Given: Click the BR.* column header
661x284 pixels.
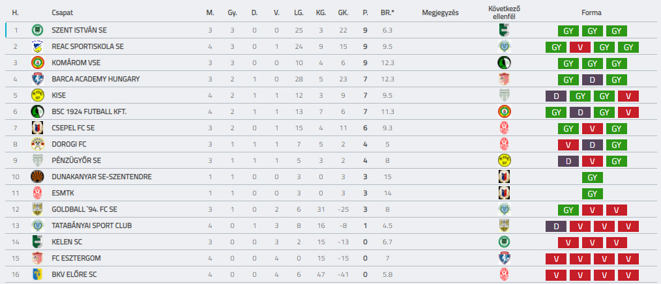Looking at the screenshot, I should pyautogui.click(x=387, y=12).
